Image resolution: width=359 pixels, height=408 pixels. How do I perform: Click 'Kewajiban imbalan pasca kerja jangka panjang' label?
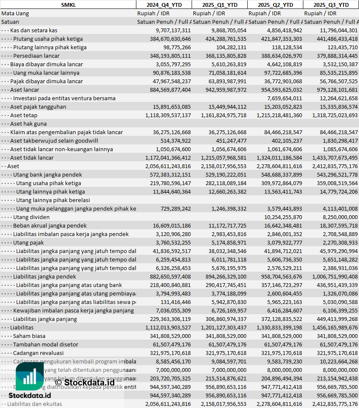pos(73,310)
